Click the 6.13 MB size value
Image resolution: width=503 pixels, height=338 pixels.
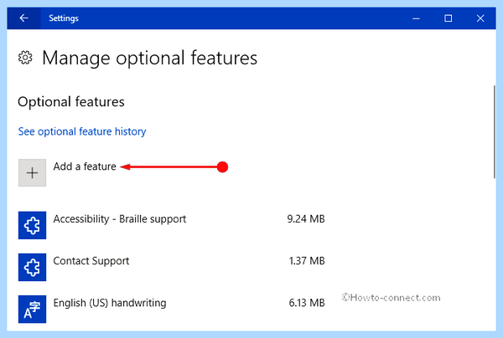point(307,303)
